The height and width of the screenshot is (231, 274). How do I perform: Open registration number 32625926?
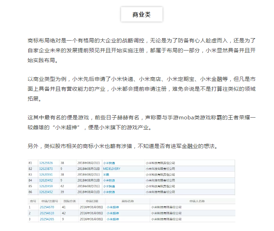click(46, 163)
